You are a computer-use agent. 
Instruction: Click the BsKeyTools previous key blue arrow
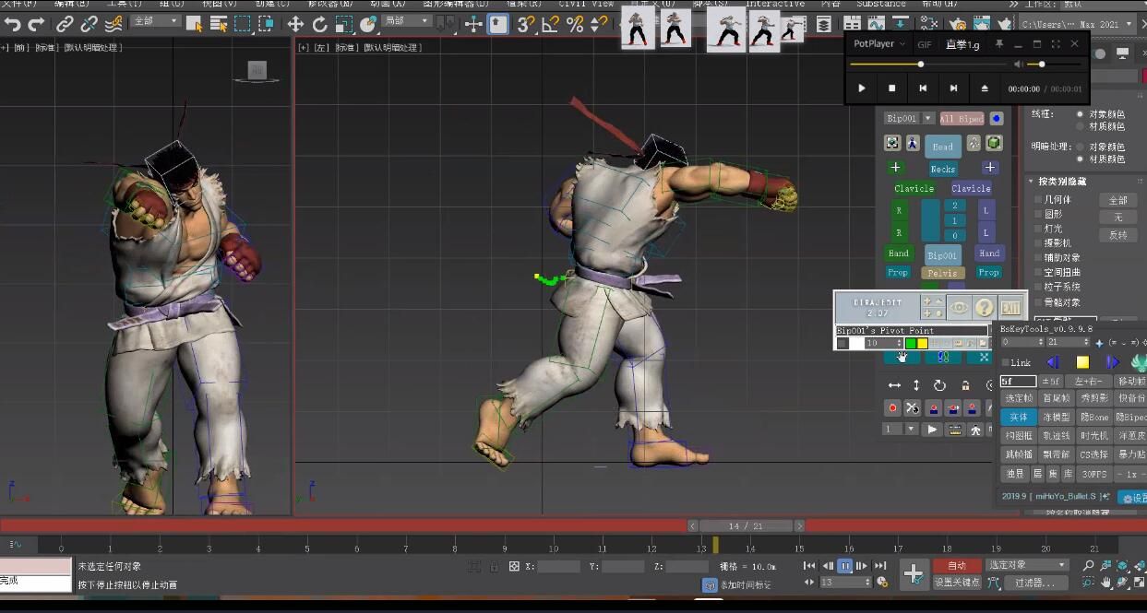[x=1053, y=363]
